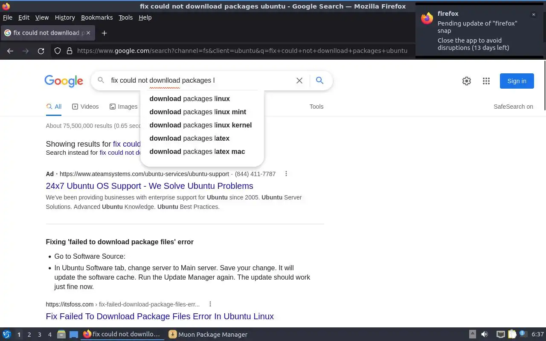Click the URL address bar
The width and height of the screenshot is (546, 341).
[x=242, y=51]
